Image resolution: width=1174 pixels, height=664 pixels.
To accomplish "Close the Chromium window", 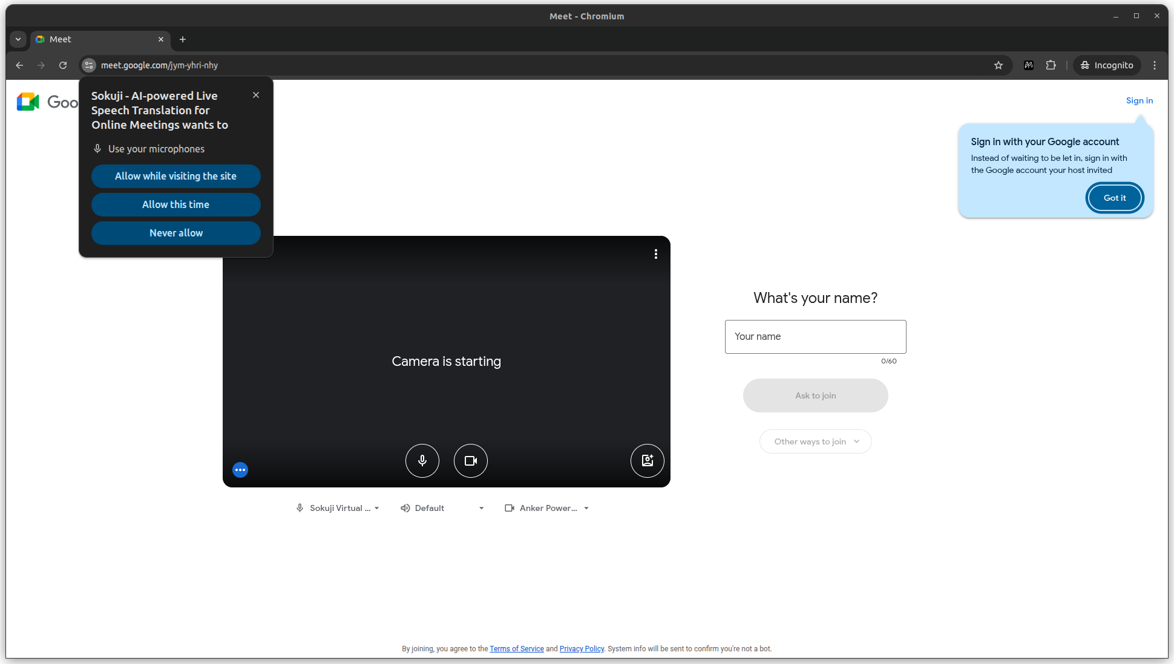I will pyautogui.click(x=1157, y=16).
